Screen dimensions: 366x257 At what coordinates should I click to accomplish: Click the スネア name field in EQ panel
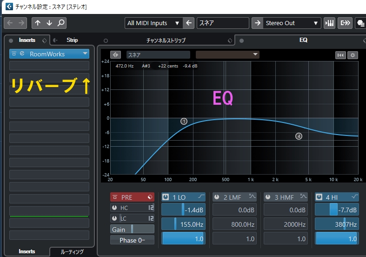tap(158, 55)
